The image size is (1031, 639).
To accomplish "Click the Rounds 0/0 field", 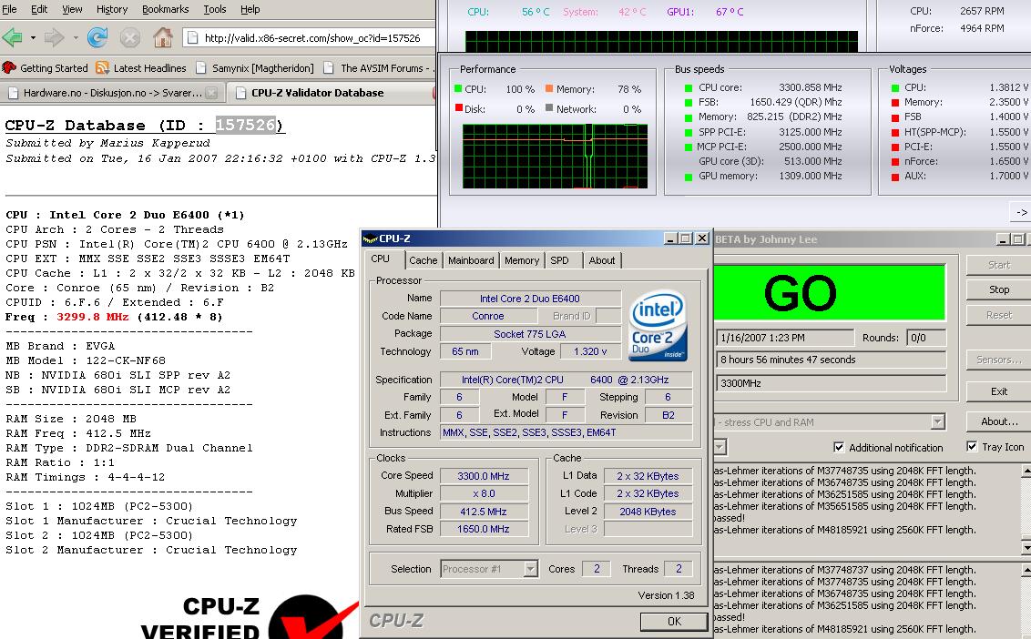I will [x=925, y=338].
